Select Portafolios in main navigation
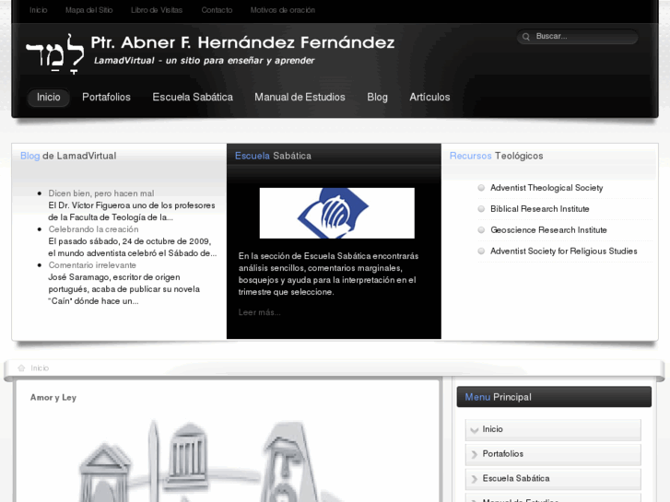This screenshot has width=670, height=502. [106, 98]
